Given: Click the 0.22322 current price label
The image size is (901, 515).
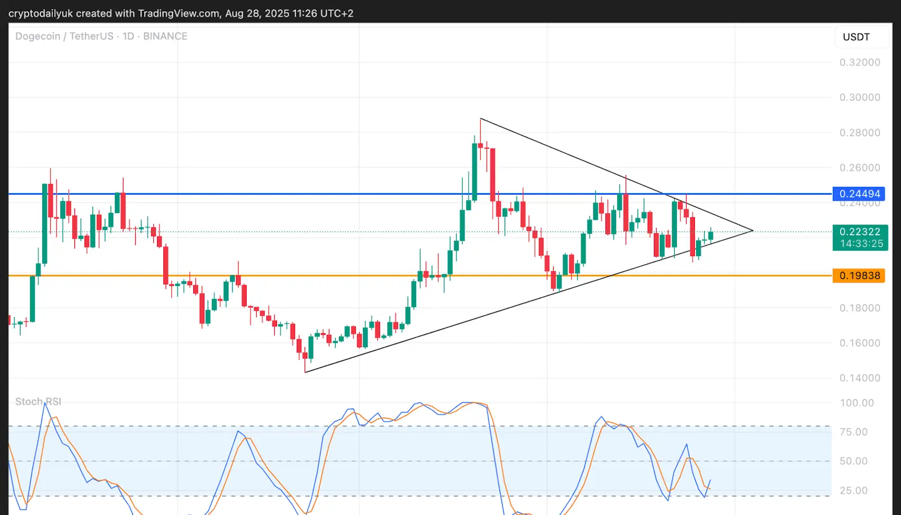Looking at the screenshot, I should [860, 231].
